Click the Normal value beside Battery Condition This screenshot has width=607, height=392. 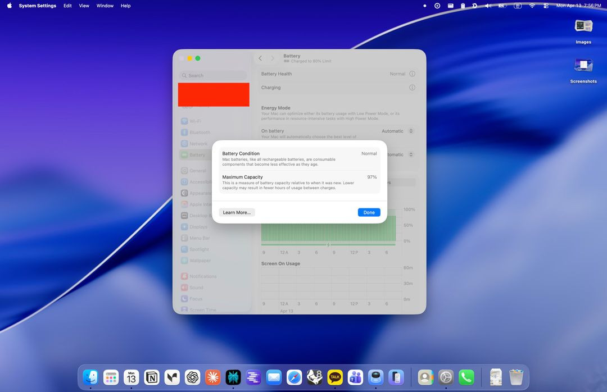[x=369, y=154]
